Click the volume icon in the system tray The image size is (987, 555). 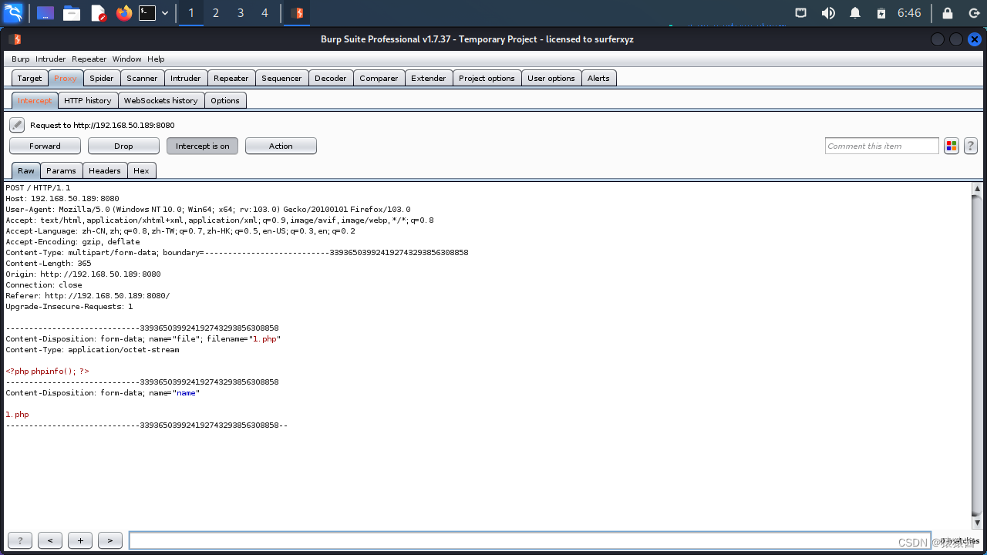point(827,12)
